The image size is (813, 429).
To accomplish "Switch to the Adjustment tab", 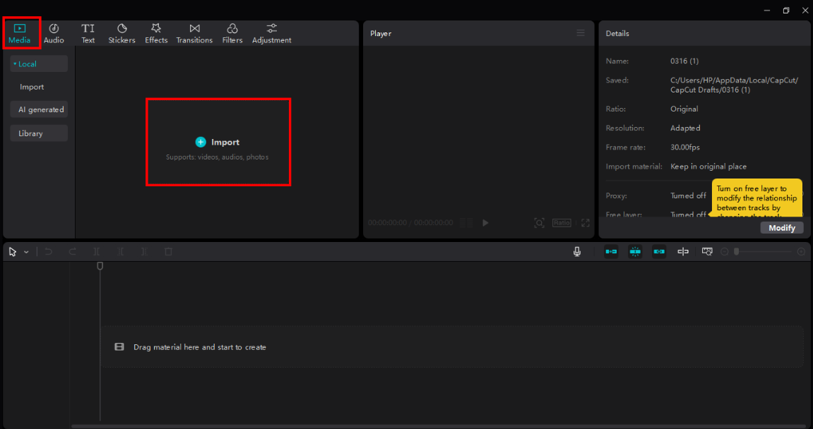I will 272,33.
